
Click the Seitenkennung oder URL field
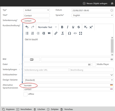46,70
